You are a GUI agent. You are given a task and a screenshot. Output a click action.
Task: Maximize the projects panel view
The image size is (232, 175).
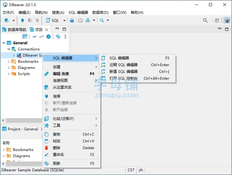click(x=64, y=29)
